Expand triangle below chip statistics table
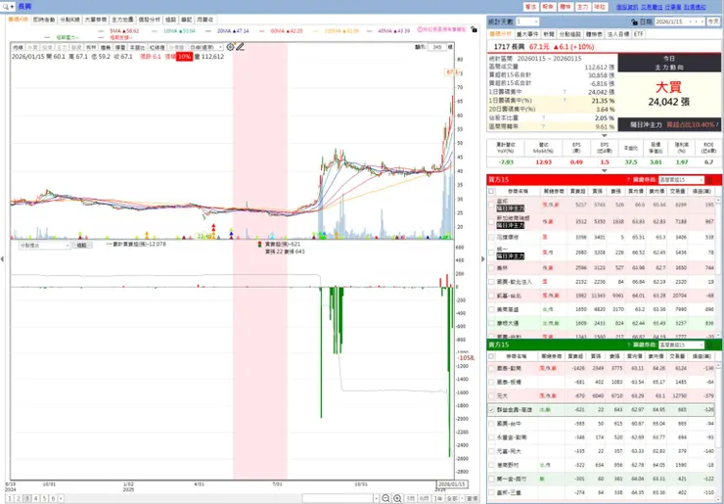The image size is (724, 504). tap(605, 135)
